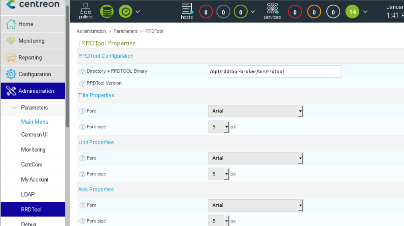
Task: Open the Title Properties Font dropdown
Action: (x=255, y=111)
